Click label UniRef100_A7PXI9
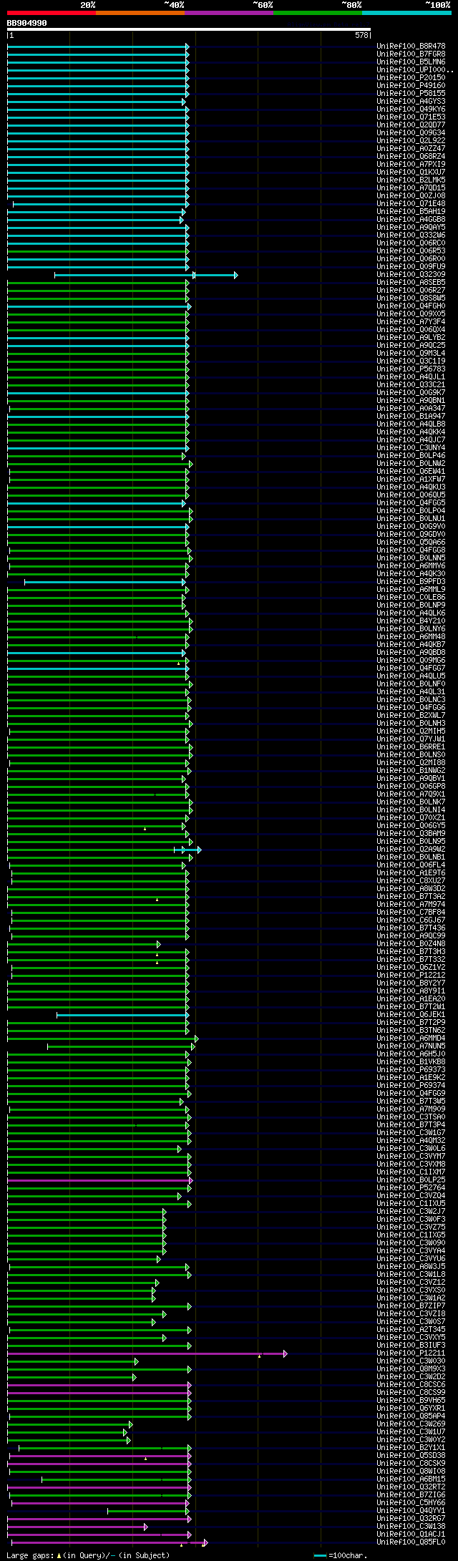Screen dimensions: 458x1561 (x=411, y=164)
